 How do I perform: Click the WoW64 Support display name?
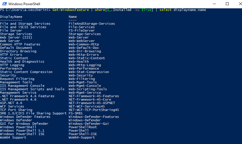click(13, 138)
